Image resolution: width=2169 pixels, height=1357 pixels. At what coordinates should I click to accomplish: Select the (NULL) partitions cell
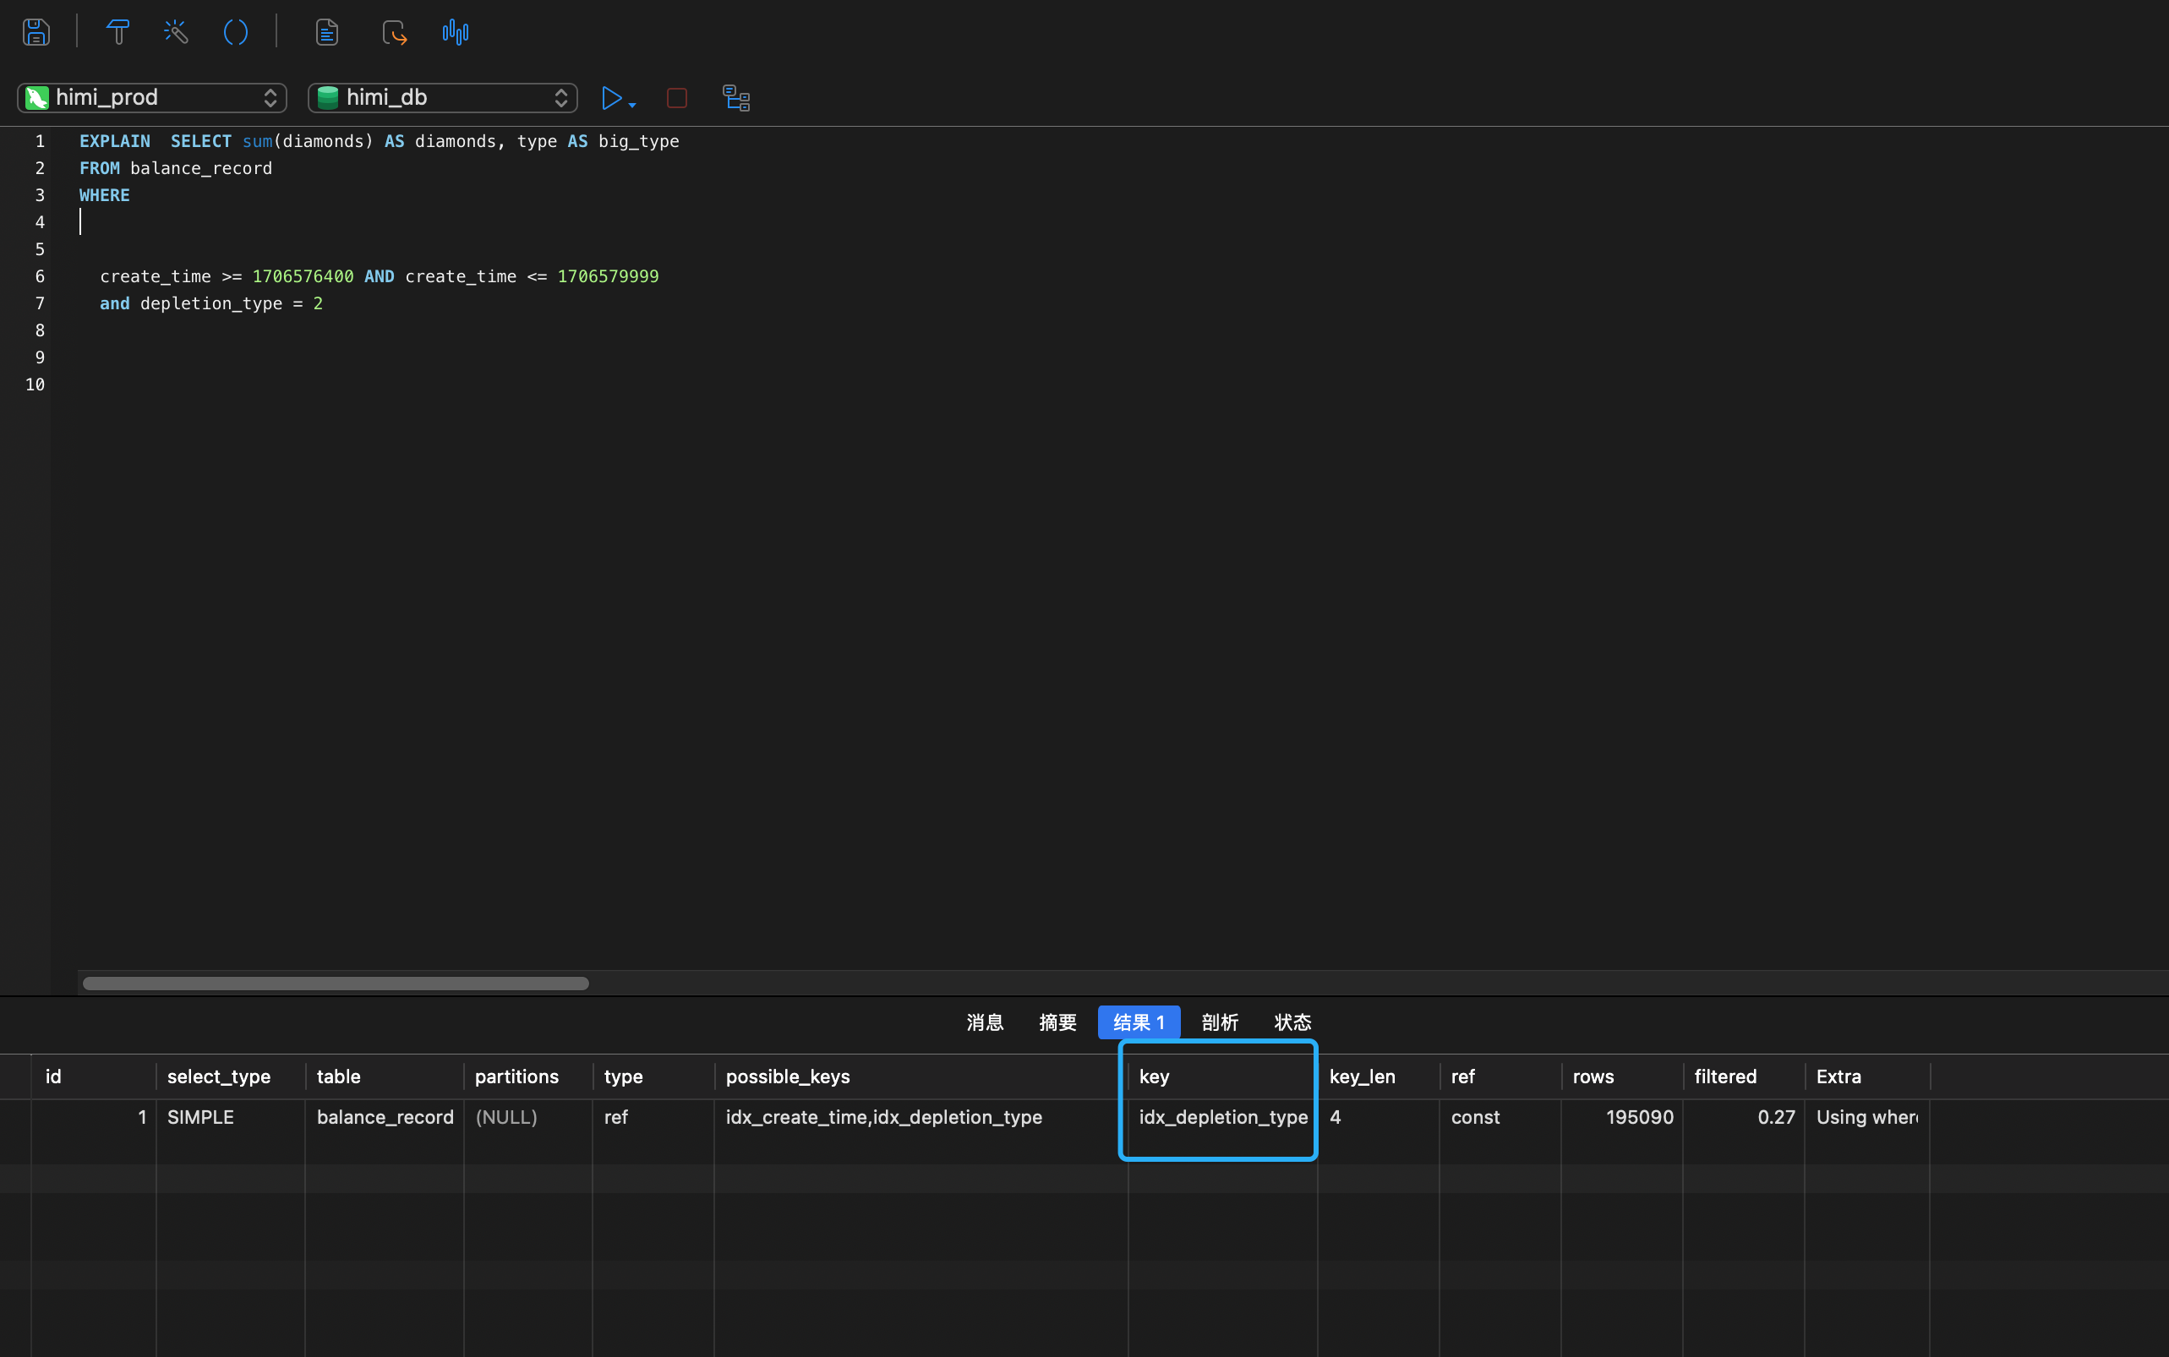tap(528, 1117)
